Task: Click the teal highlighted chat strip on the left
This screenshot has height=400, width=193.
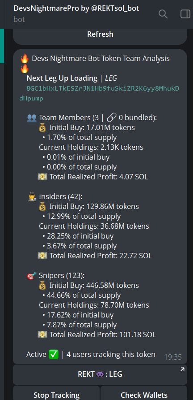Action: tap(2, 46)
